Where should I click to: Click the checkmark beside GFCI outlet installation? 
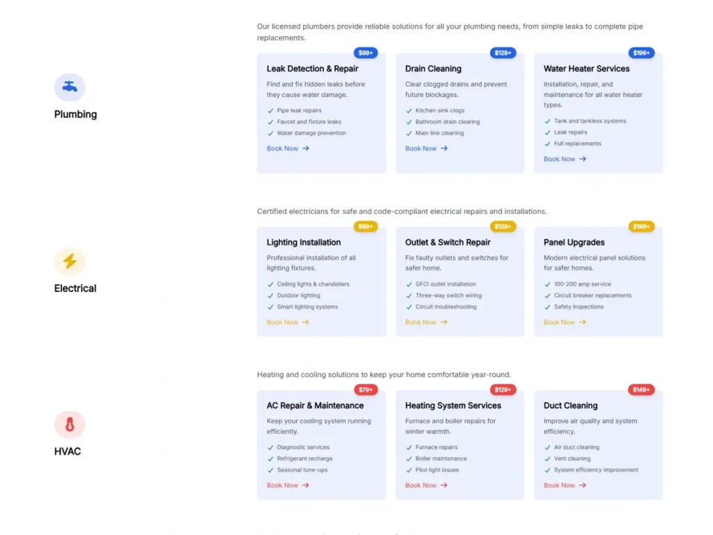[409, 284]
